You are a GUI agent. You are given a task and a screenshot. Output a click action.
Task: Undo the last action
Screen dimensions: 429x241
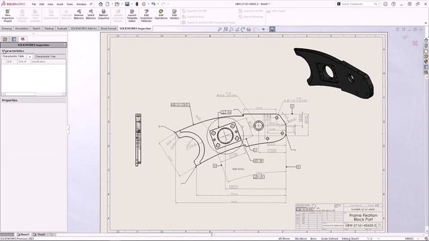click(154, 4)
